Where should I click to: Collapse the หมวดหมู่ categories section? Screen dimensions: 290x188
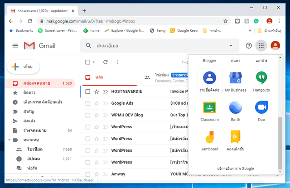point(9,140)
